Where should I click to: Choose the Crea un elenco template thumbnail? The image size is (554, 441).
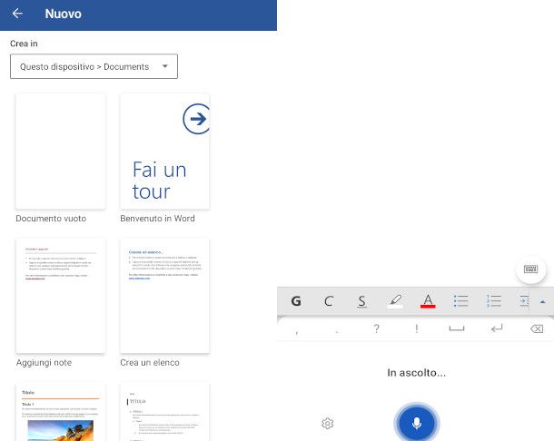[164, 296]
